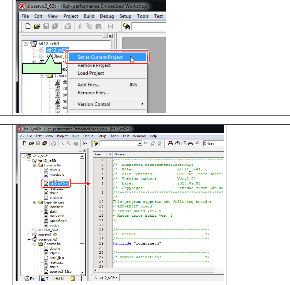
Task: Click Print icon in kit12_rx62t window toolbar
Action: click(54, 143)
